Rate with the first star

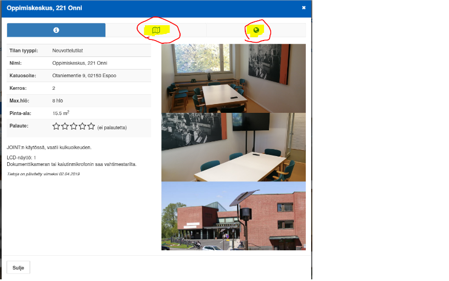pos(57,127)
